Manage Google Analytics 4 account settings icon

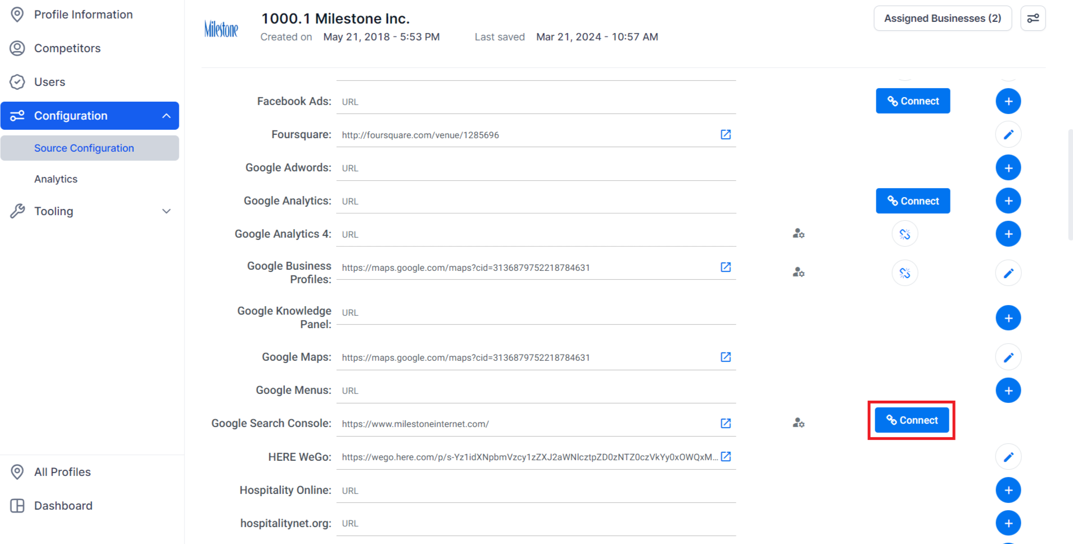(x=799, y=233)
